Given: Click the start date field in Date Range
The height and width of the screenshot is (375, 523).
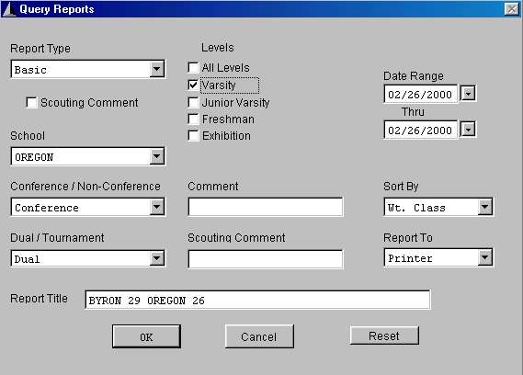Looking at the screenshot, I should (x=421, y=94).
